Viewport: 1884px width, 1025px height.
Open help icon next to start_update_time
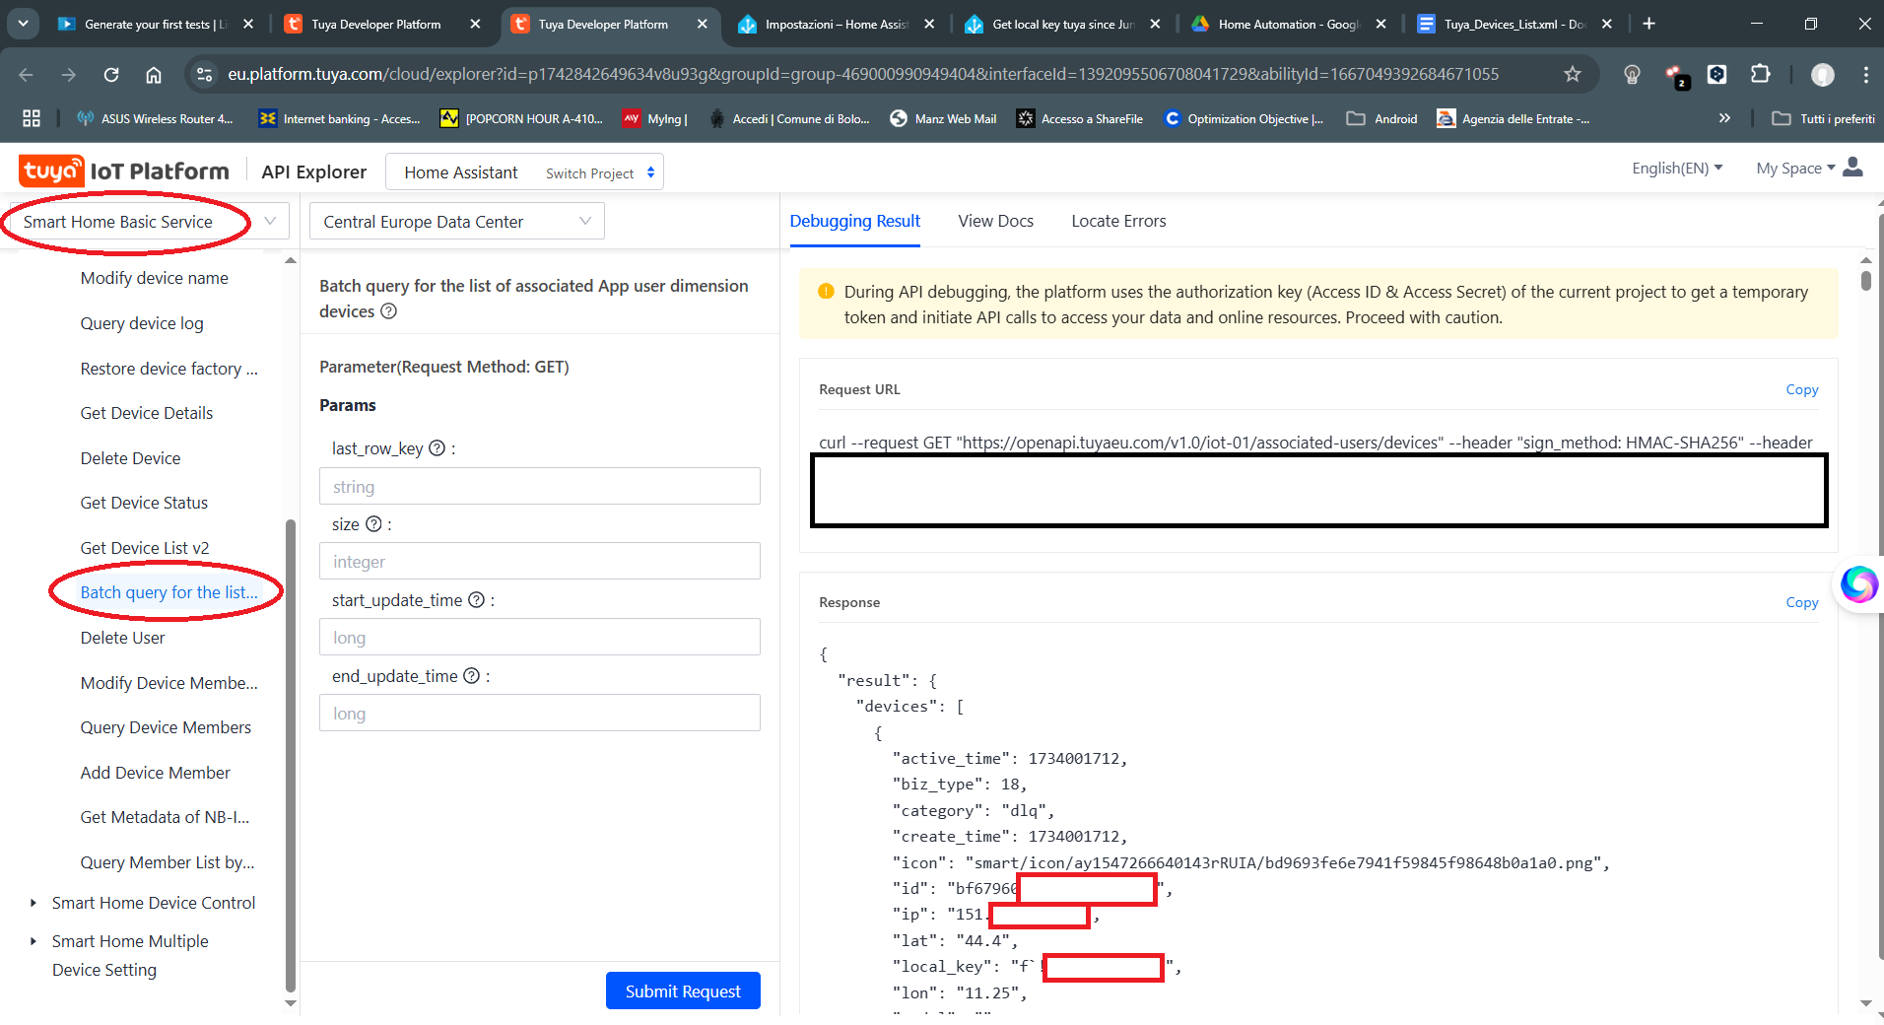pos(476,600)
